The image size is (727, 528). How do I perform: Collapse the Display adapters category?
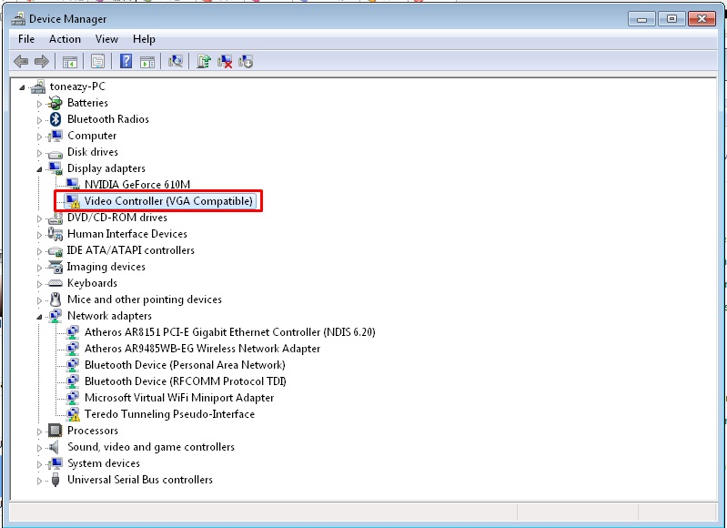(39, 169)
